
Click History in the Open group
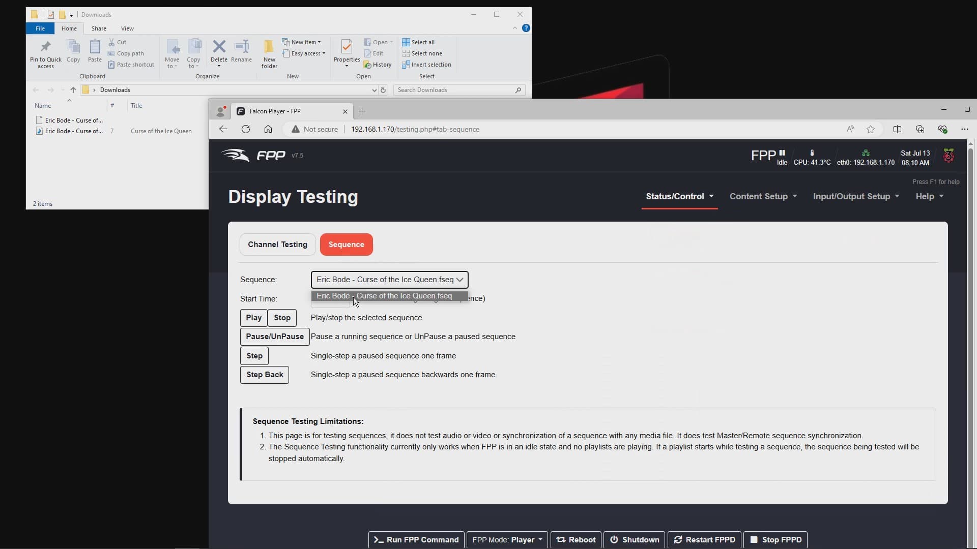click(378, 65)
